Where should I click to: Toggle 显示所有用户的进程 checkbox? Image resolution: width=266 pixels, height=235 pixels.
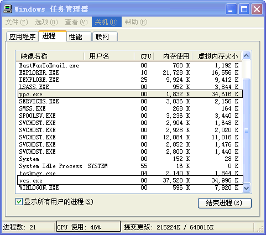click(x=19, y=202)
